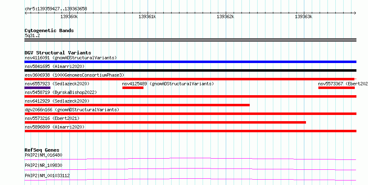
Task: Click the PAIP2 NR_109830 magenta transcript line
Action: 190,169
